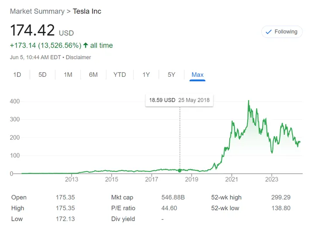Click the 2023 label on chart axis
This screenshot has width=323, height=229.
tap(271, 179)
